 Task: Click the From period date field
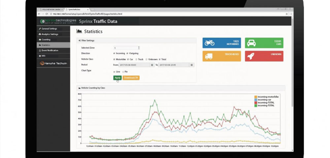coord(134,65)
